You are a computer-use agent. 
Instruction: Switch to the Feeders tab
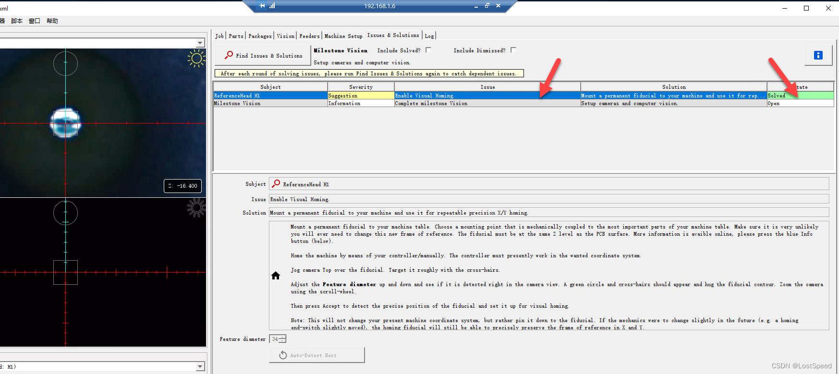[x=309, y=36]
